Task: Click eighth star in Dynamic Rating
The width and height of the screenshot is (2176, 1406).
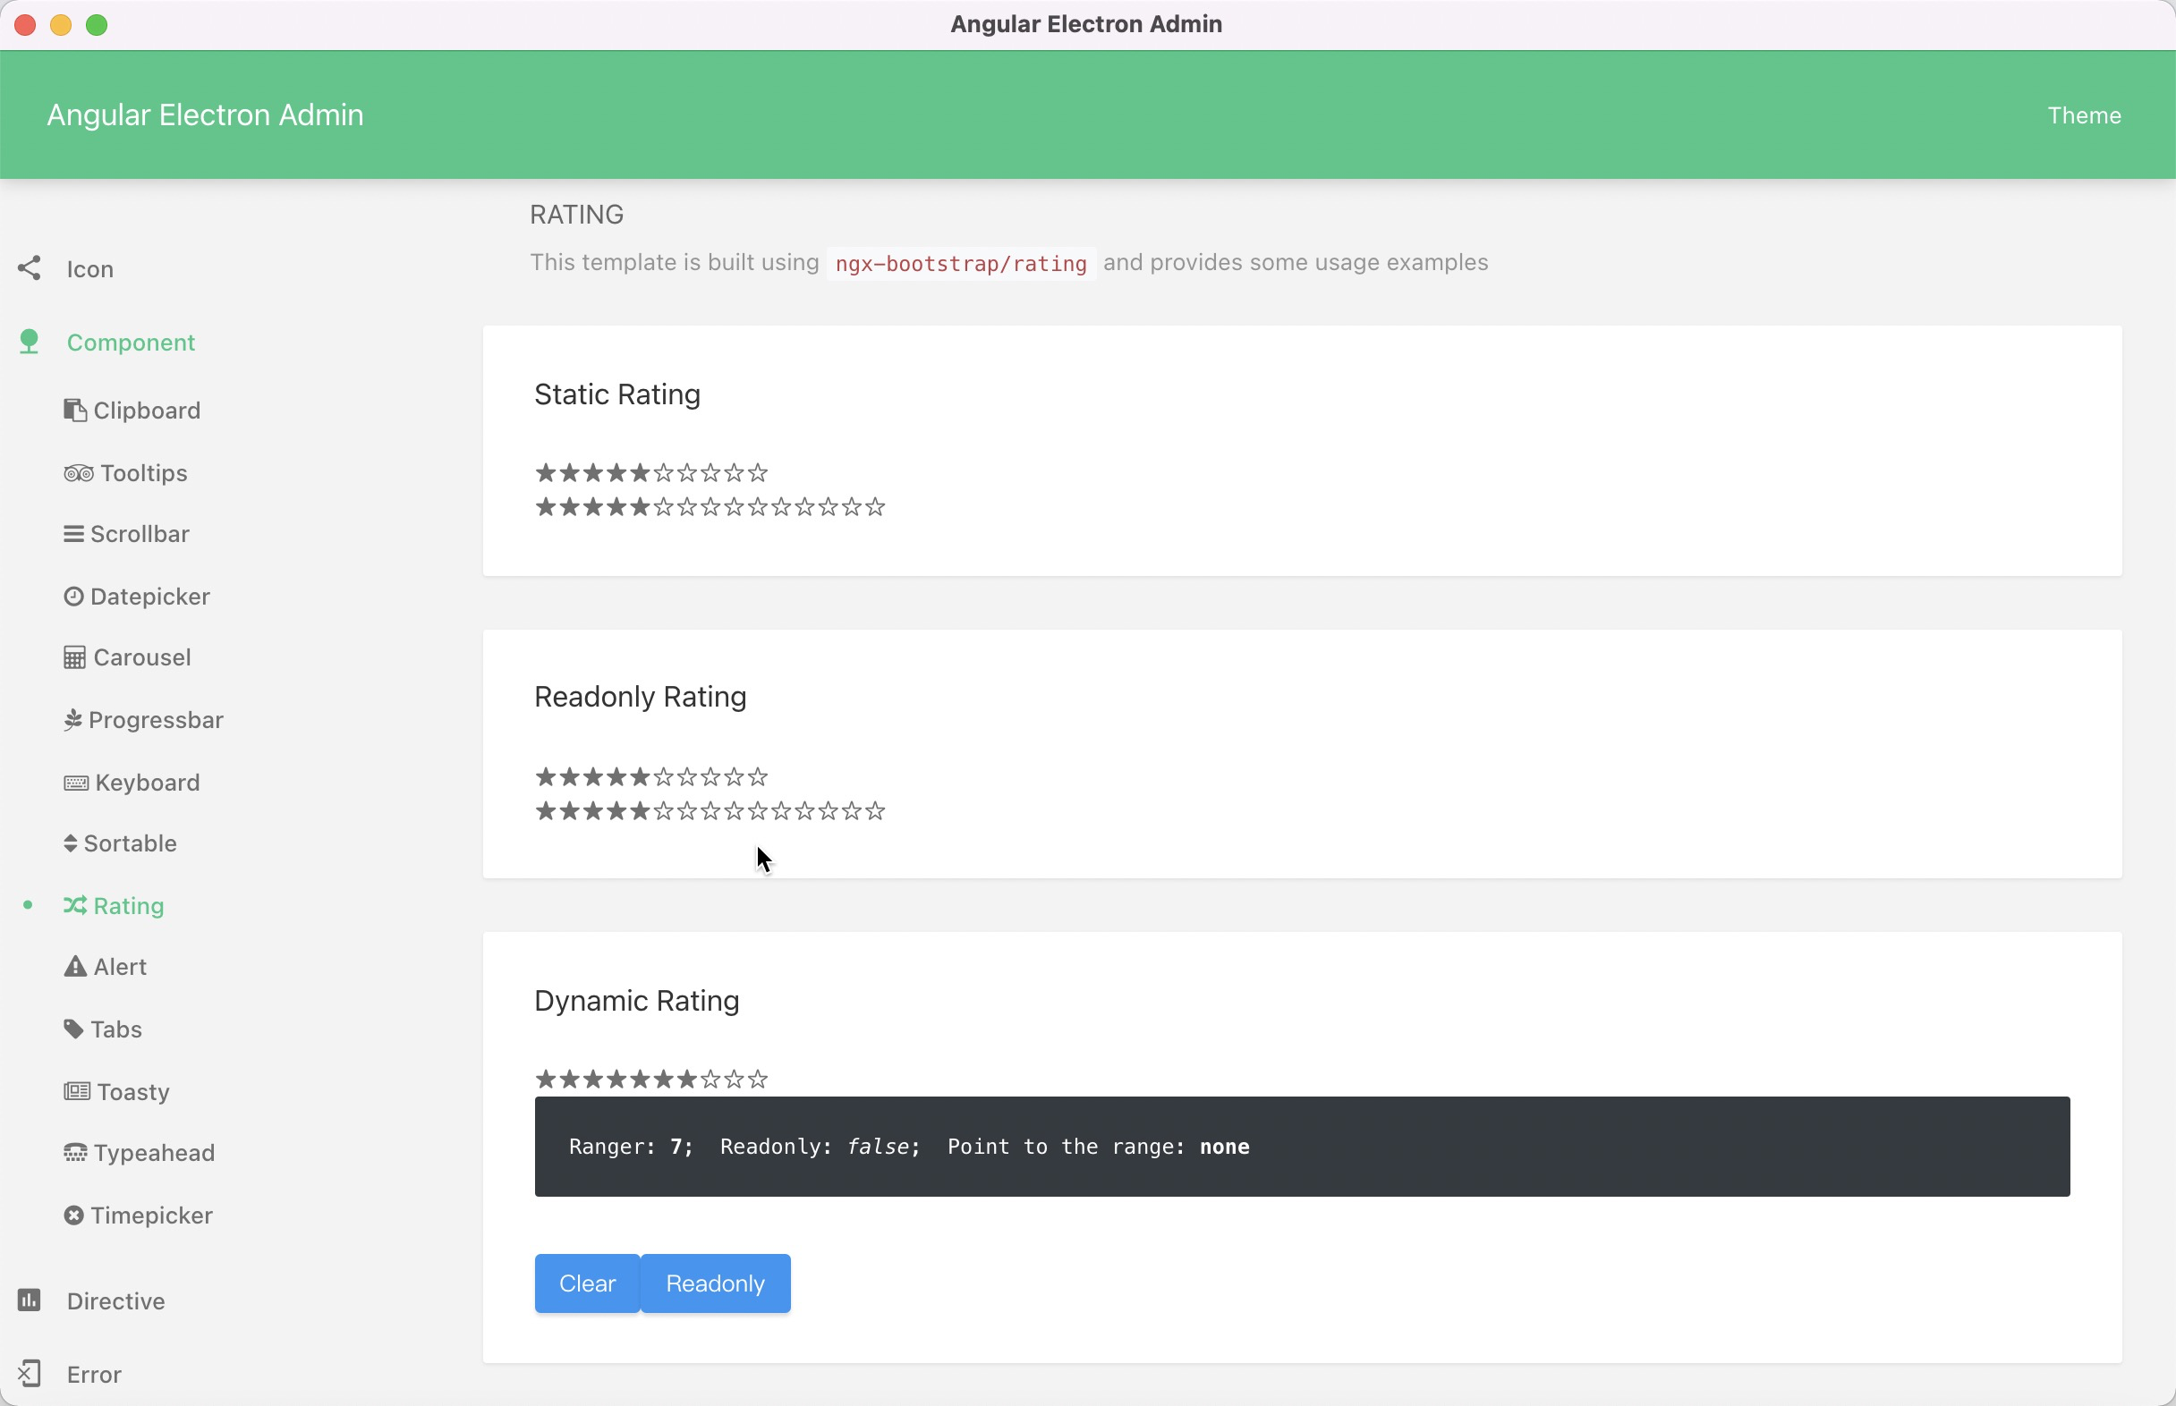Action: (710, 1080)
